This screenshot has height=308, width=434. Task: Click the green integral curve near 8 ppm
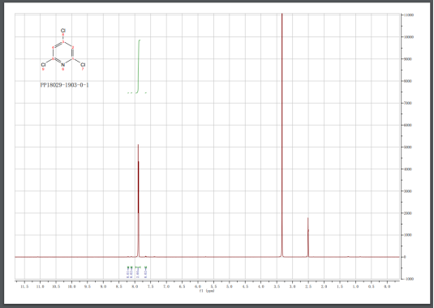pyautogui.click(x=139, y=66)
